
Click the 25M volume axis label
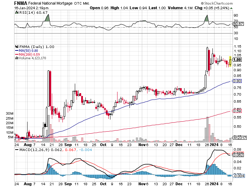click(10, 119)
